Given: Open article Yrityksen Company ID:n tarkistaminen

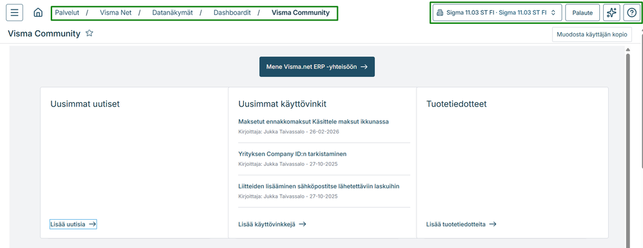Looking at the screenshot, I should [292, 154].
